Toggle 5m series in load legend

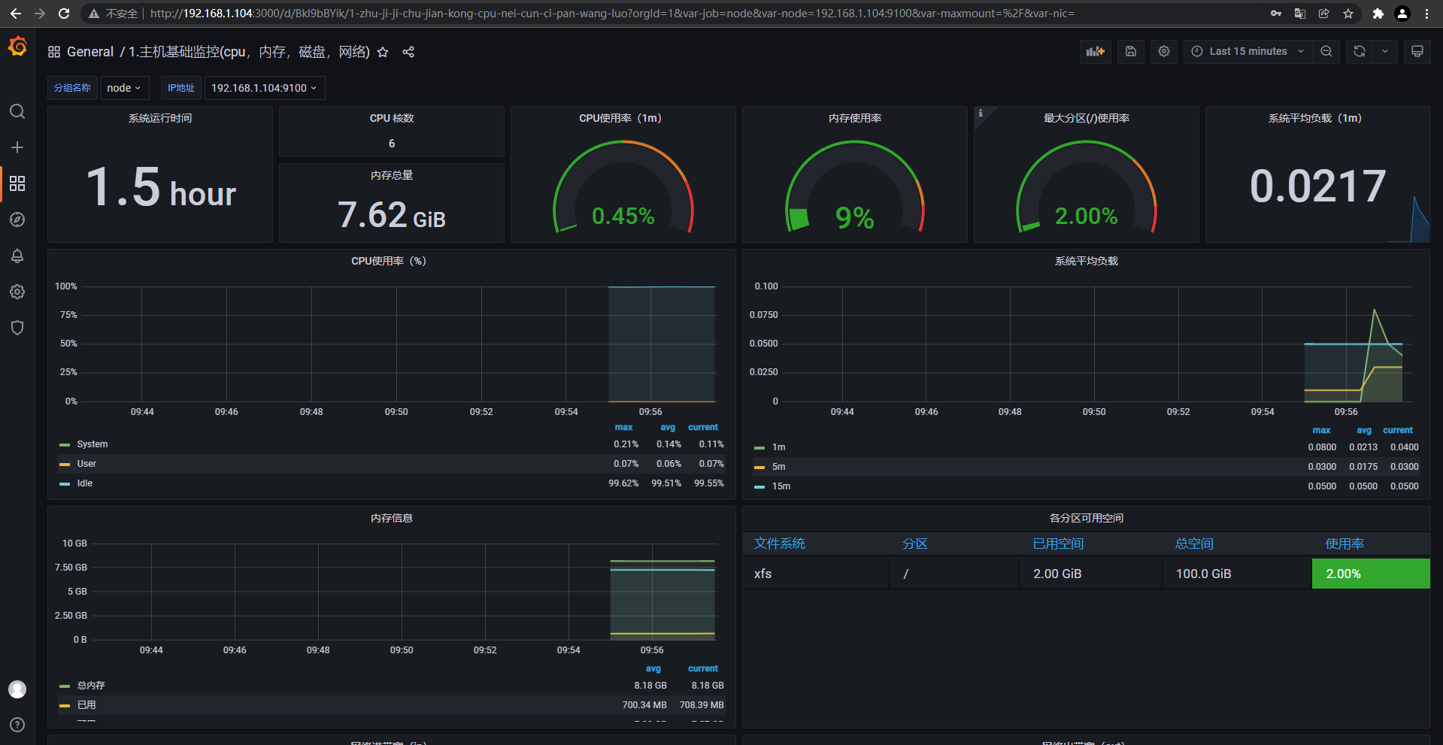point(778,467)
